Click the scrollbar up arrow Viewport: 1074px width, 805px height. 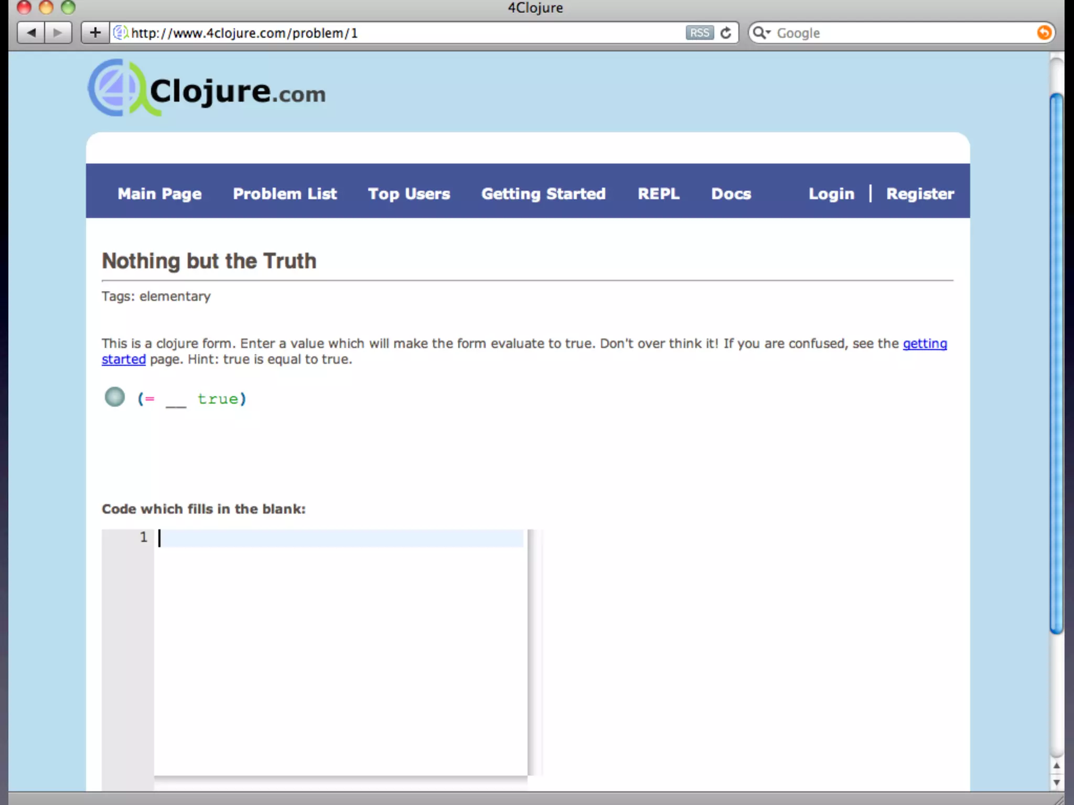[1057, 766]
